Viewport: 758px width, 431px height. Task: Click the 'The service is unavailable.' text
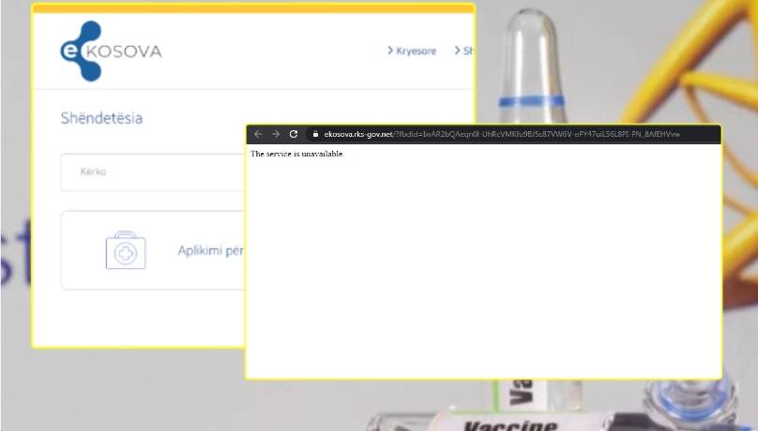297,154
